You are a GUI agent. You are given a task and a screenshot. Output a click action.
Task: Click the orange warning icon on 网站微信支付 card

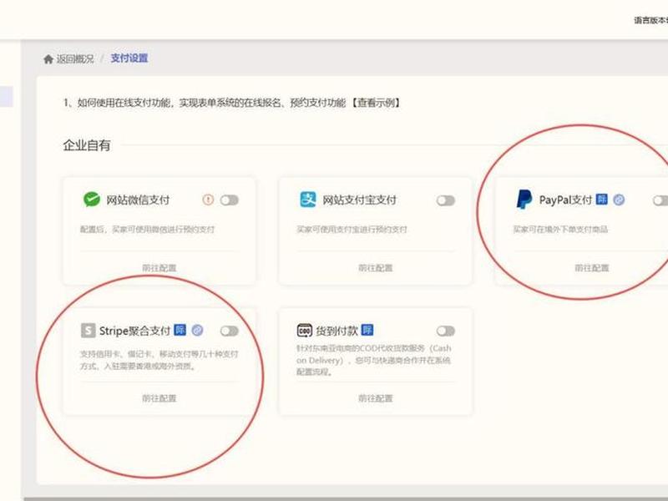pos(208,200)
